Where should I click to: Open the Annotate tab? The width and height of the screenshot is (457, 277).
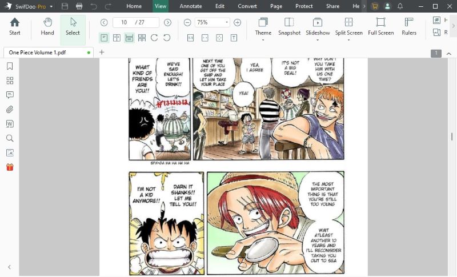click(x=190, y=6)
